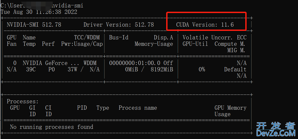Click the P0 performance state value

click(x=51, y=69)
